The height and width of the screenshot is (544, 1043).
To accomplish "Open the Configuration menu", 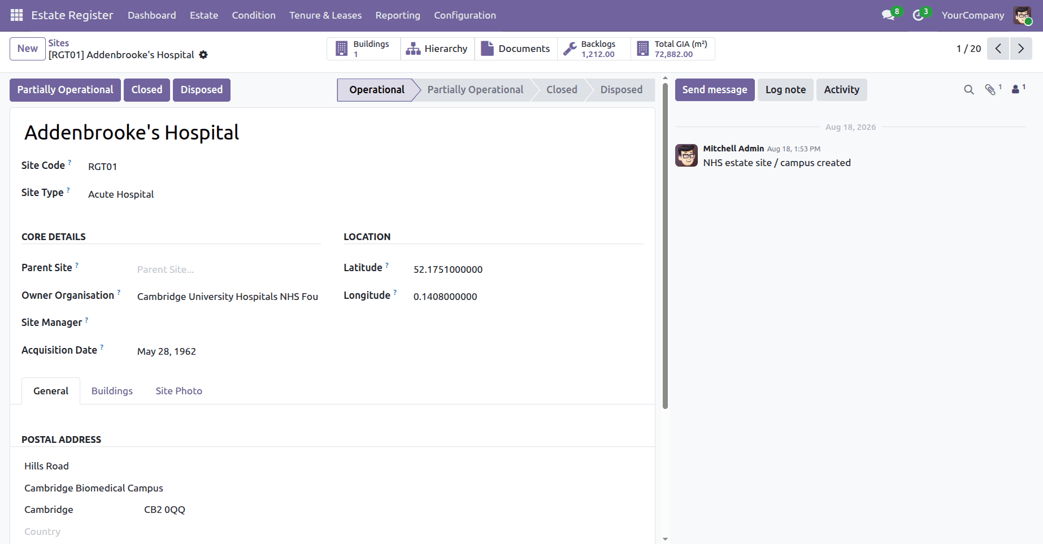I will pyautogui.click(x=465, y=15).
